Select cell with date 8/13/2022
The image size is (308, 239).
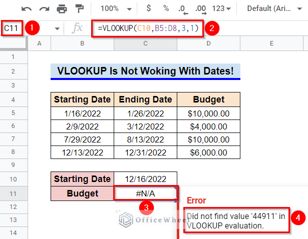tap(145, 139)
